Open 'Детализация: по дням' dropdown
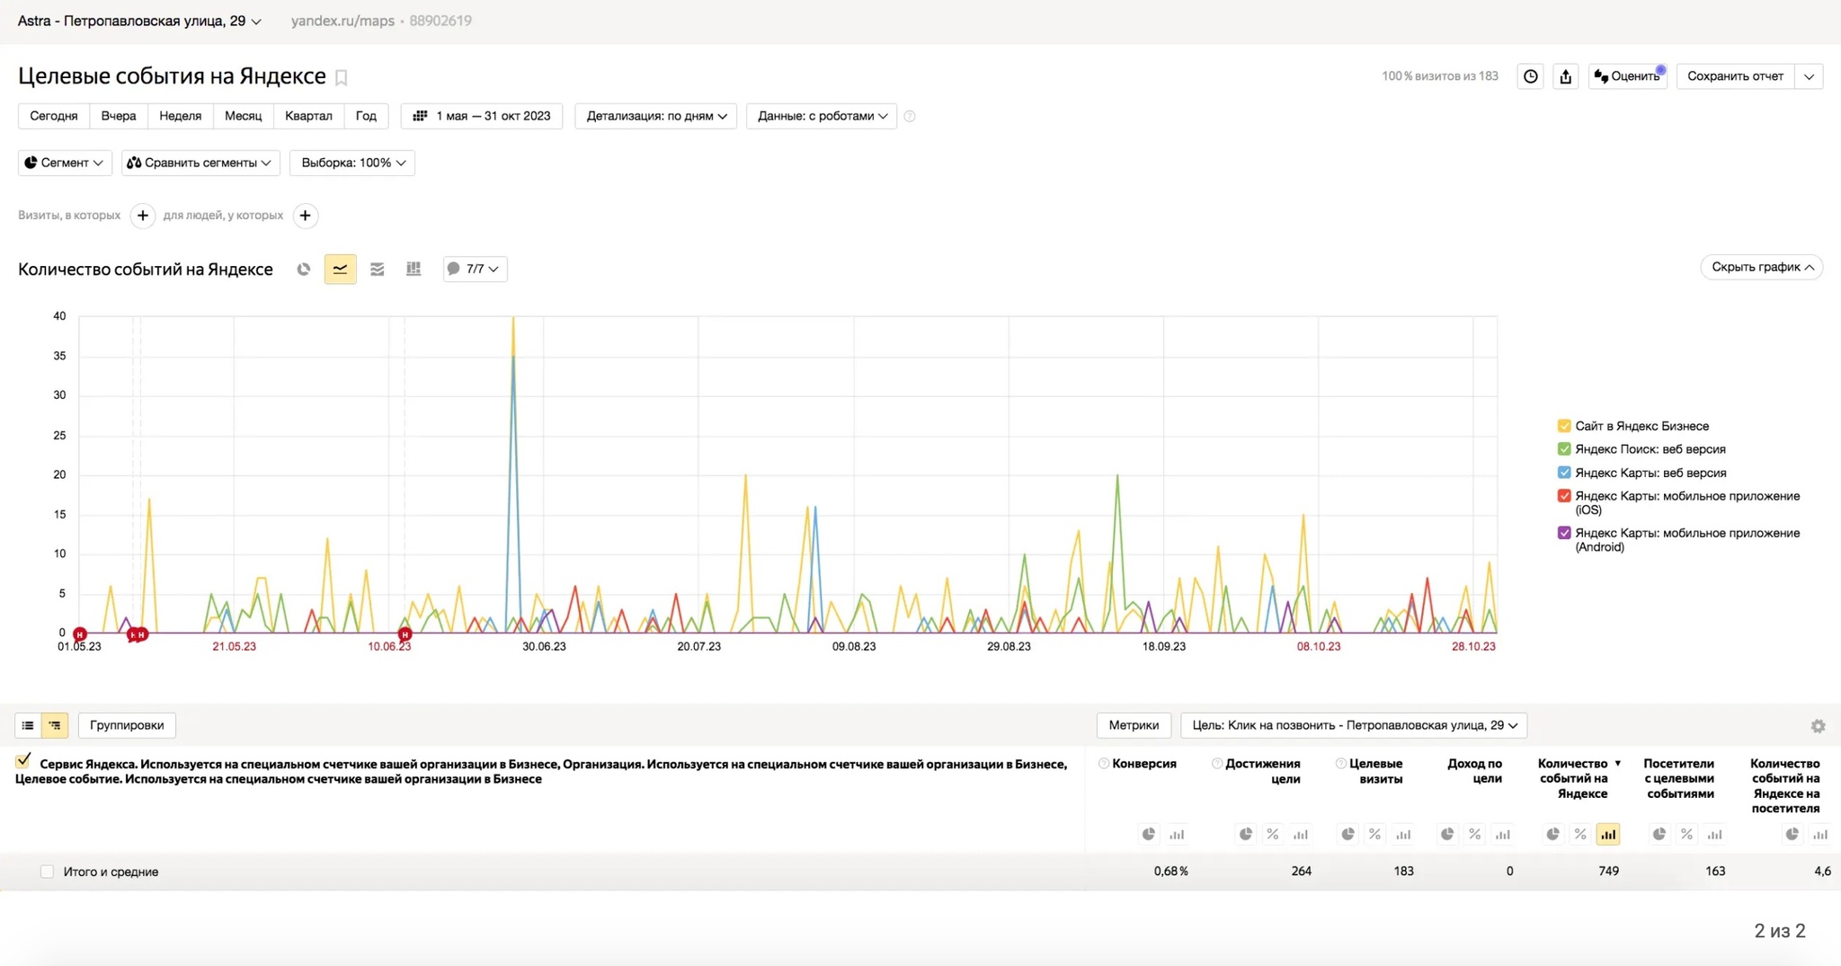This screenshot has width=1841, height=966. 656,116
